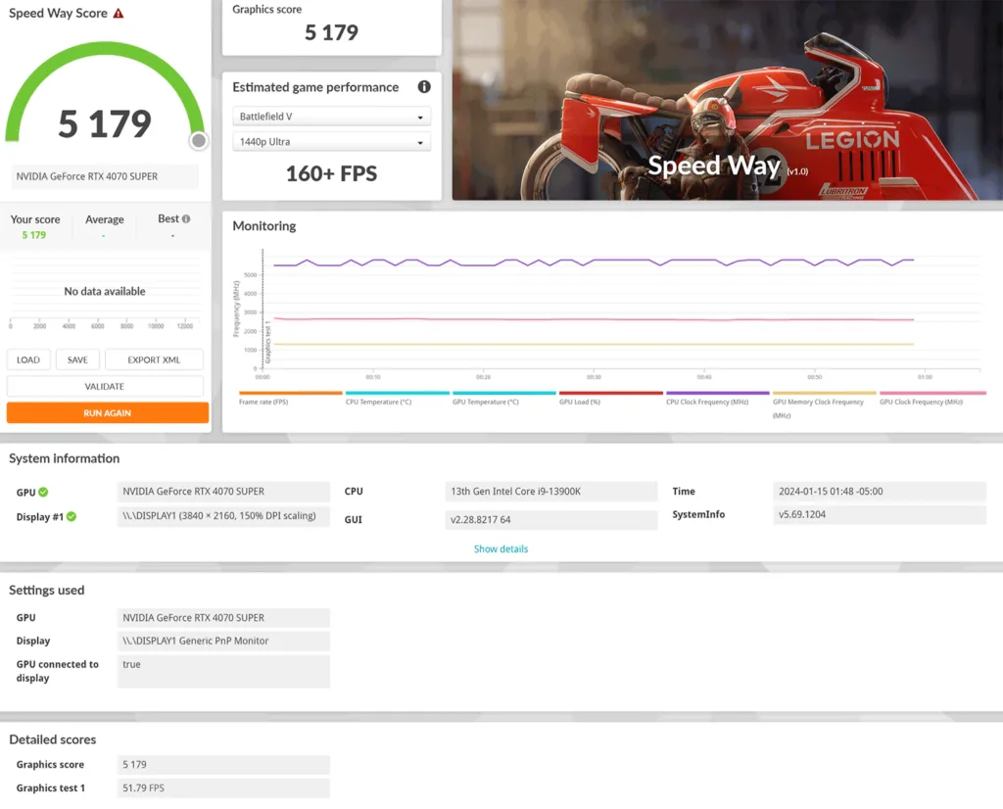Select the Generic PnP Monitor display value
1003x809 pixels.
(x=223, y=641)
